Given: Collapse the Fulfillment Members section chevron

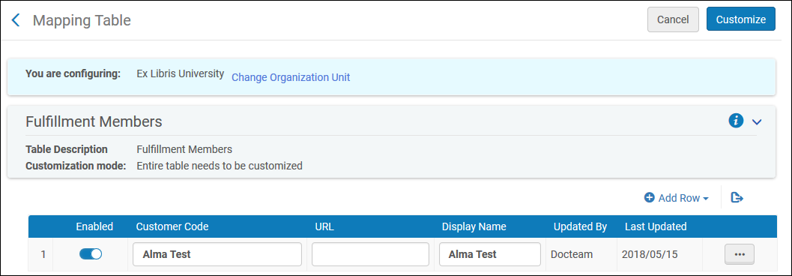Looking at the screenshot, I should tap(756, 121).
